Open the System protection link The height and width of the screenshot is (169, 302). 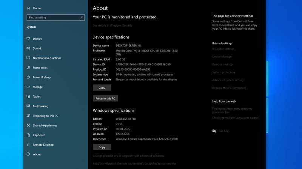(x=223, y=72)
